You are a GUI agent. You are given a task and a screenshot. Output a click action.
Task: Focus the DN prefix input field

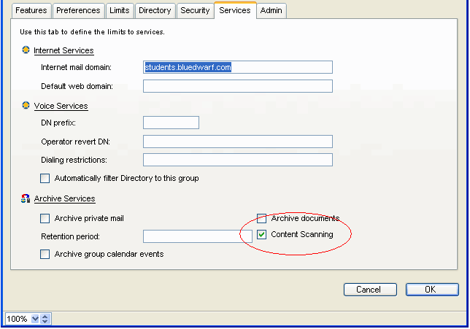point(171,123)
